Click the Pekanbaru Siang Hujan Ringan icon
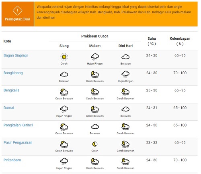 64,162
